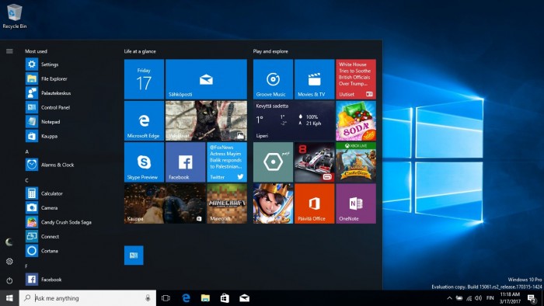
Task: Open the Sähköposti mail tile
Action: pyautogui.click(x=206, y=79)
